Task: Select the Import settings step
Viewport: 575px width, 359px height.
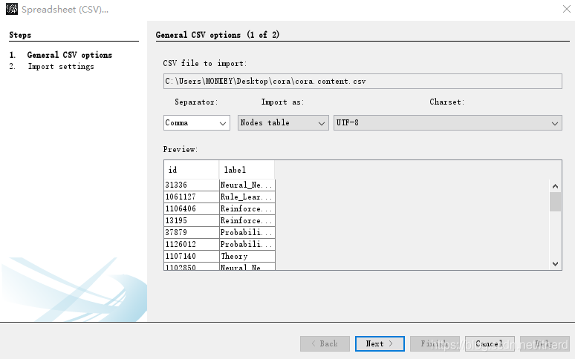Action: [x=61, y=66]
